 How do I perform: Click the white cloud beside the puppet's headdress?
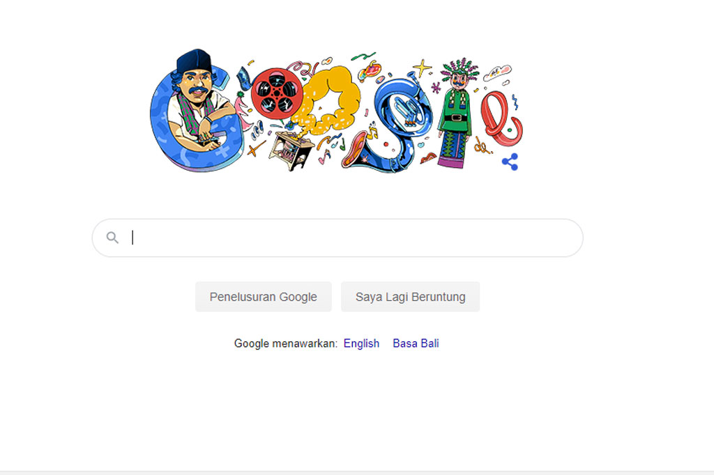(496, 72)
